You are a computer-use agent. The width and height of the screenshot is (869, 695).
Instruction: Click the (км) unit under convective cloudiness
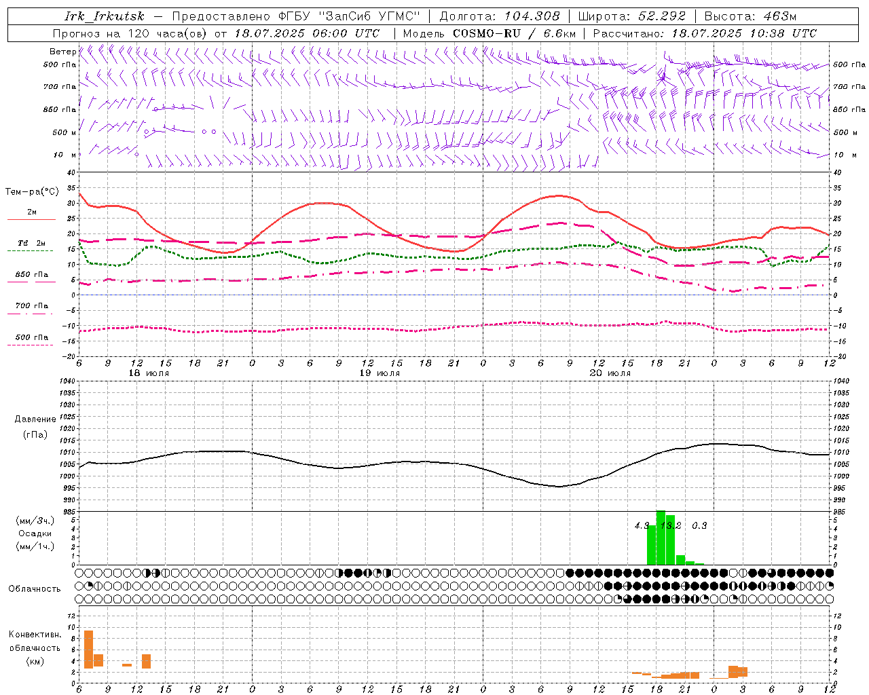pos(35,661)
